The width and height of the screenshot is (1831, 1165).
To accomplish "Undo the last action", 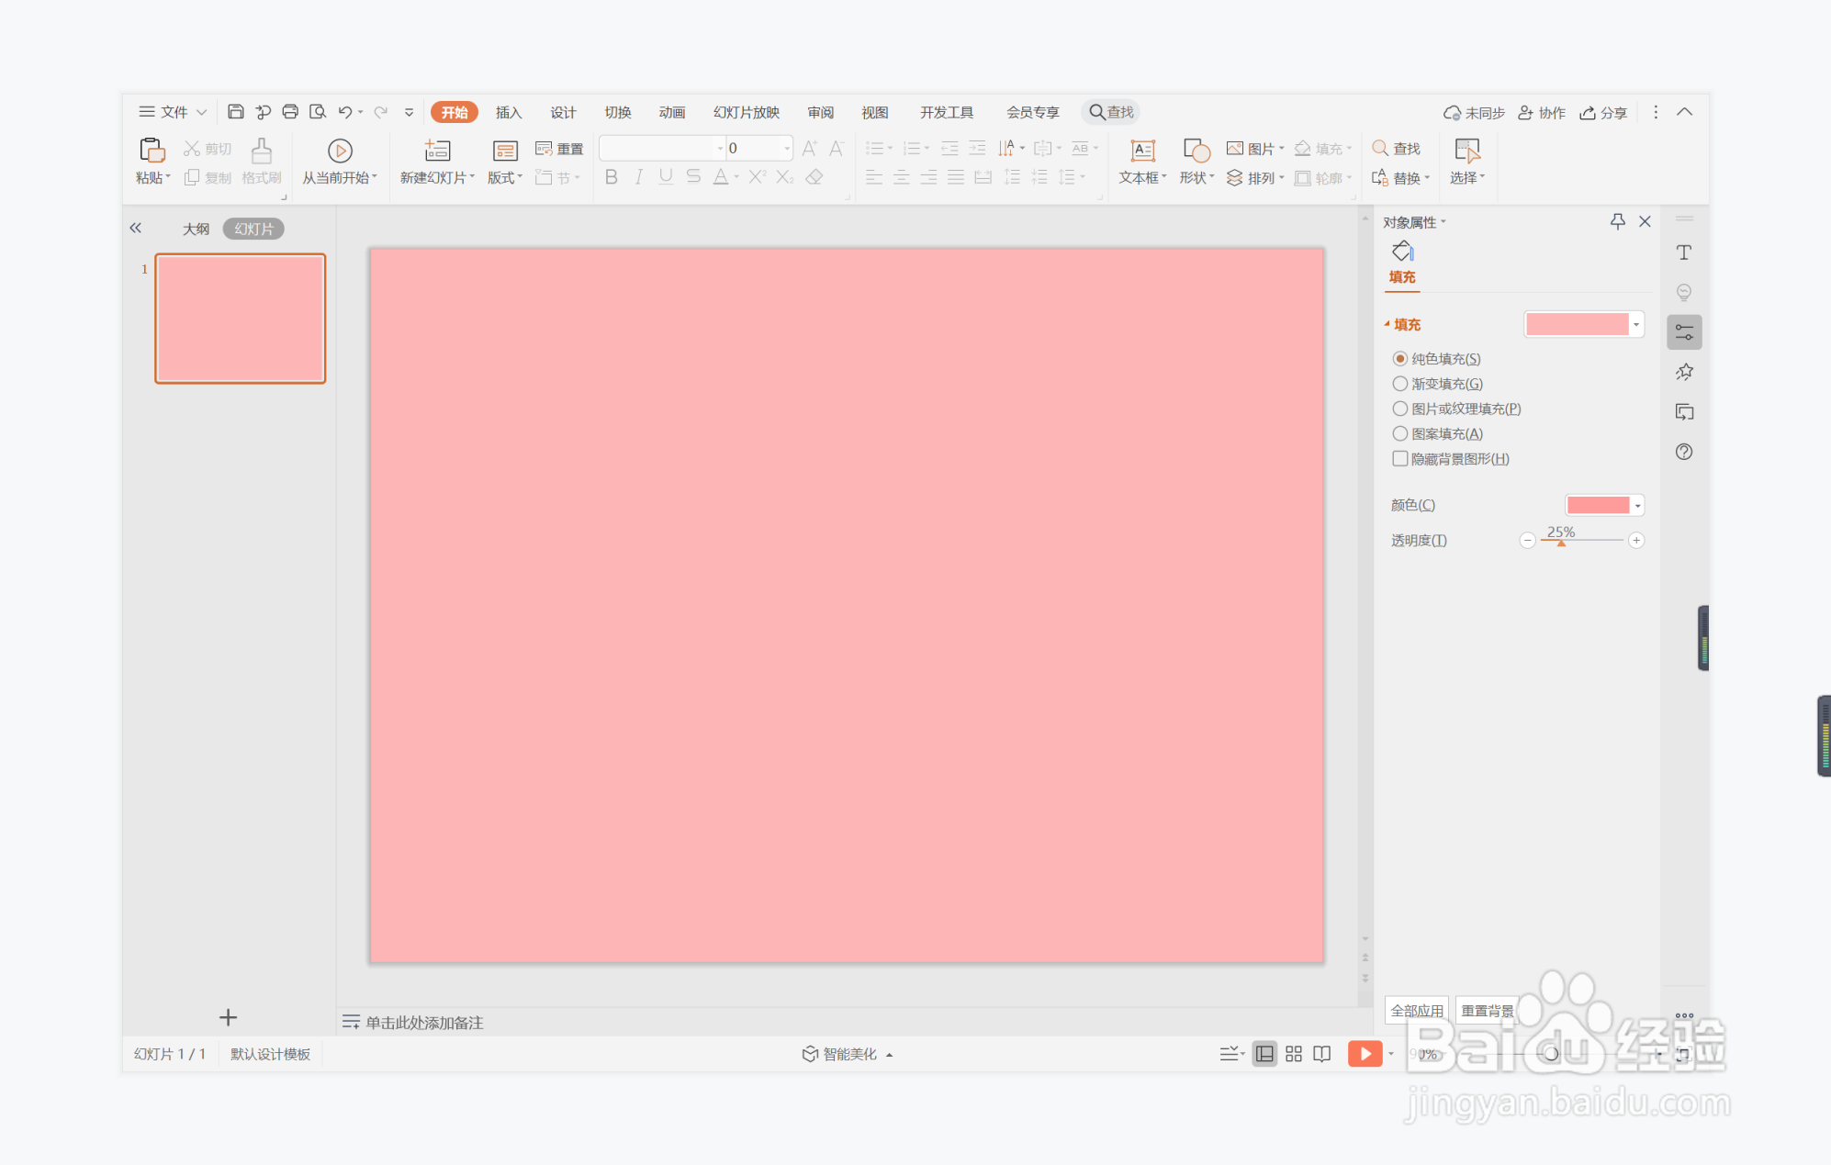I will point(345,112).
